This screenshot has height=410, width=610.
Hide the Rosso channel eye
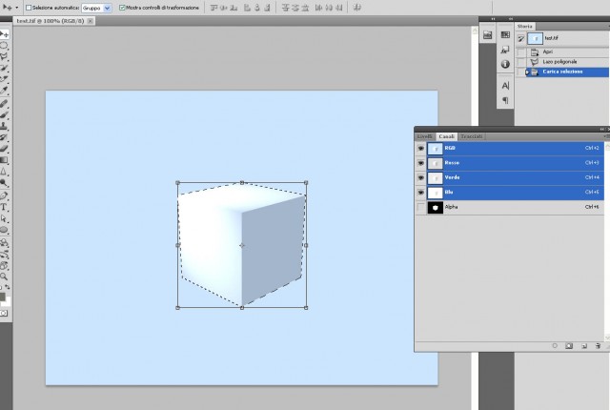[x=421, y=163]
